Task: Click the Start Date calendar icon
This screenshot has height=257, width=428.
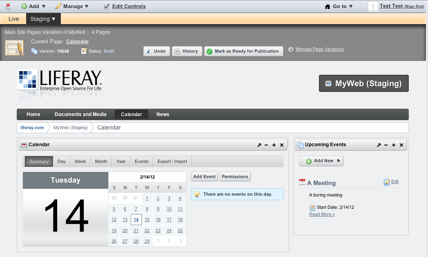Action: [x=312, y=208]
